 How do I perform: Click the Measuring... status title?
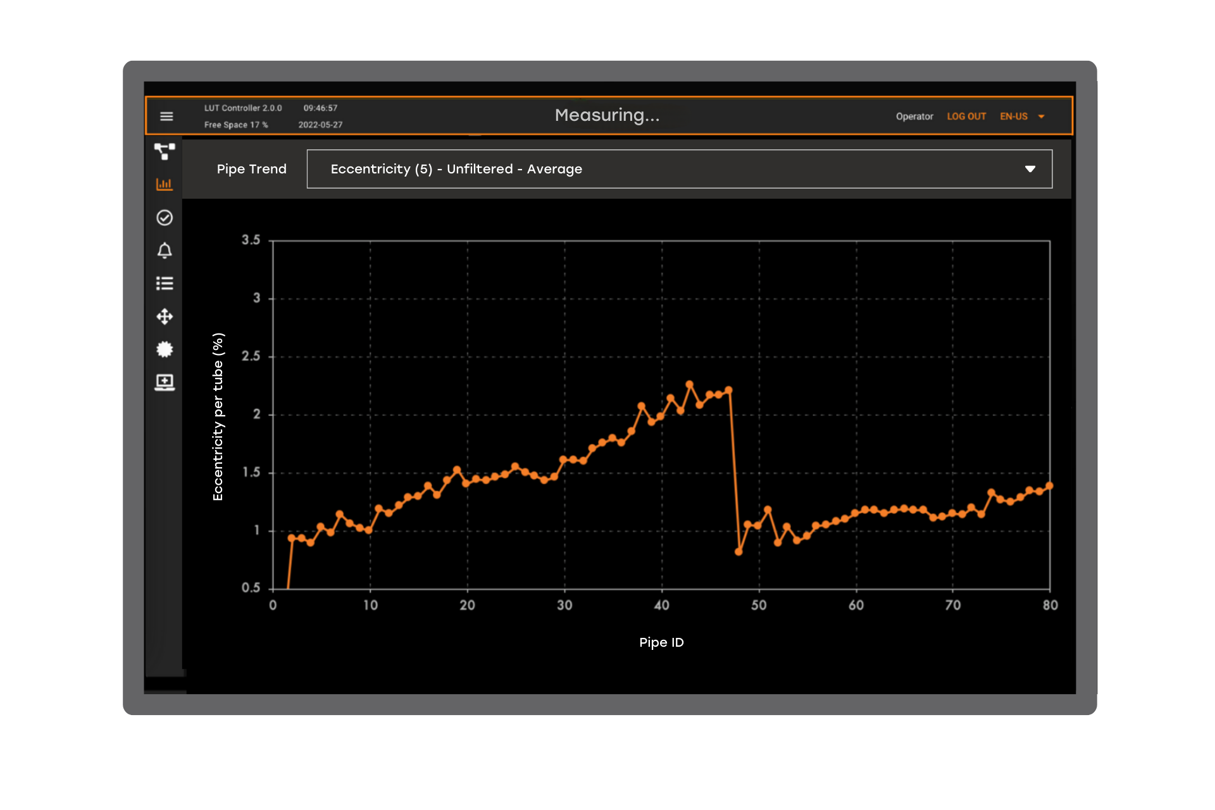607,115
